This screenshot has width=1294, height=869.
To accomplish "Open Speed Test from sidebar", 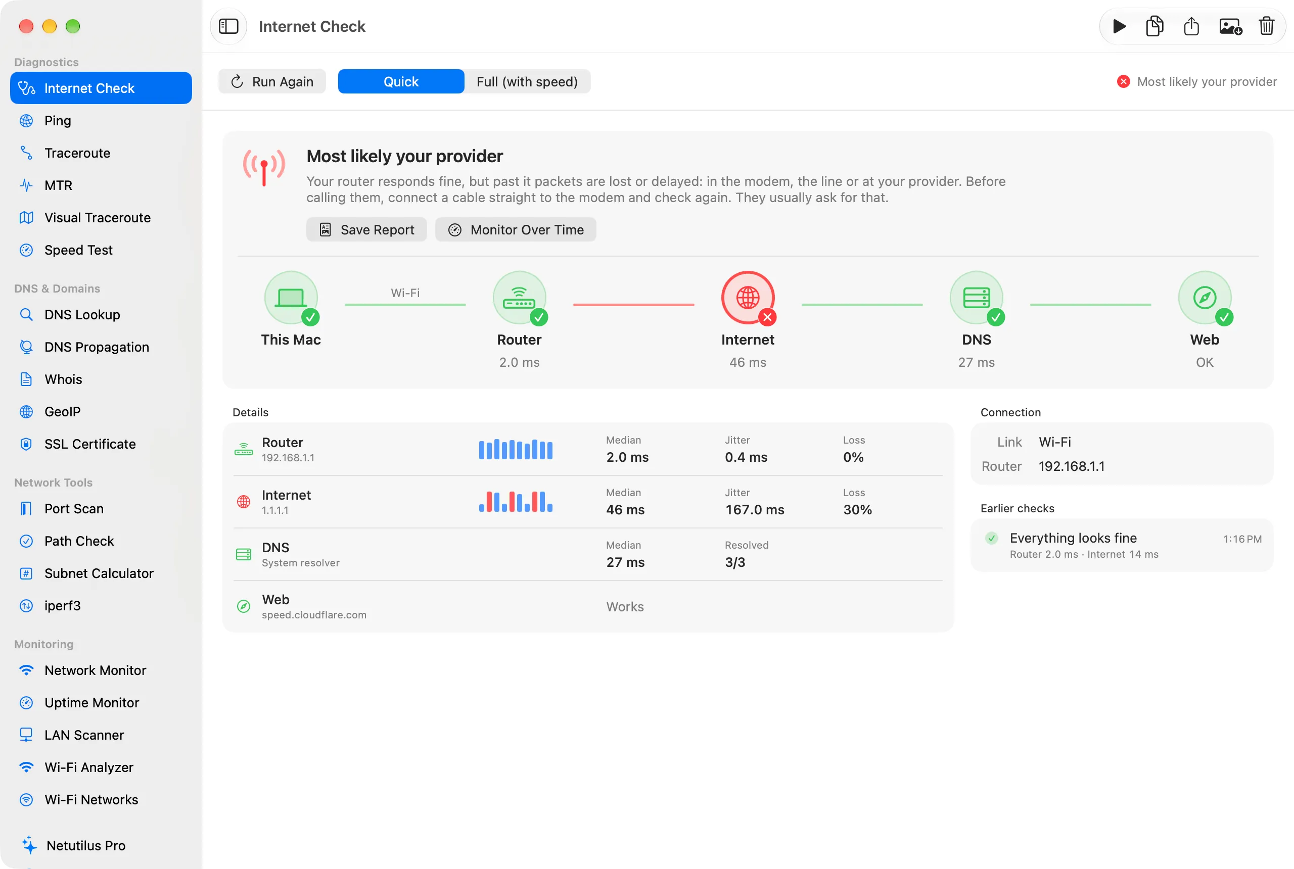I will click(101, 250).
